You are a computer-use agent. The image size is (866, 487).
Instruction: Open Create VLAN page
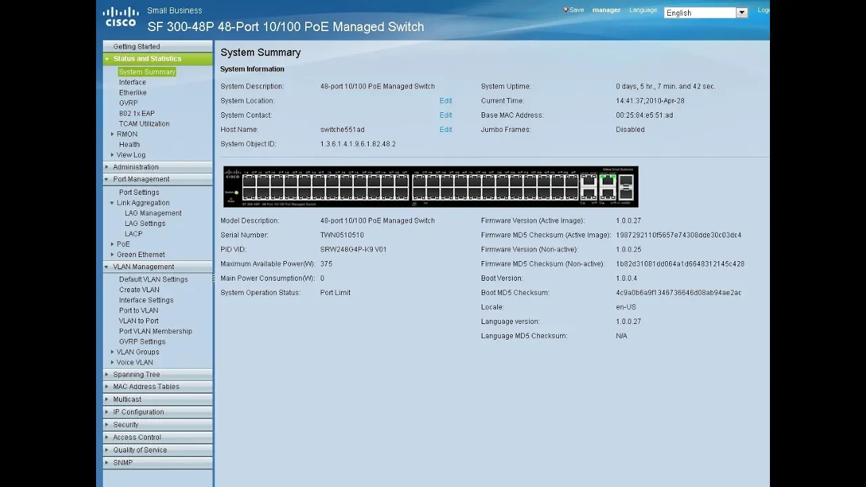click(x=139, y=289)
